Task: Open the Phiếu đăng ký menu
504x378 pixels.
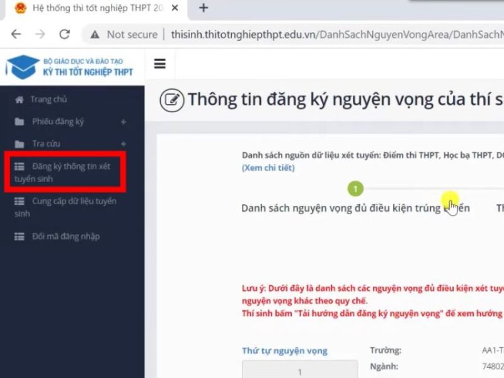Action: pos(58,122)
